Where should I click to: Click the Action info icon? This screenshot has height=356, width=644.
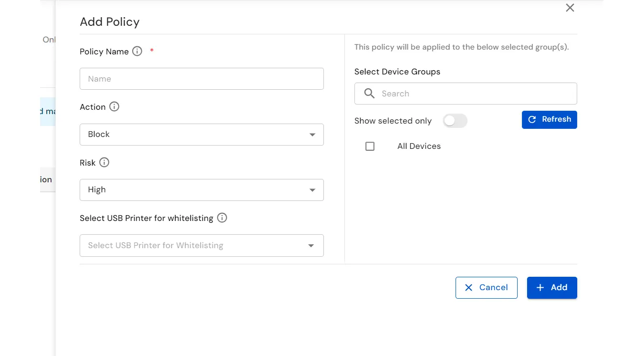(x=114, y=107)
